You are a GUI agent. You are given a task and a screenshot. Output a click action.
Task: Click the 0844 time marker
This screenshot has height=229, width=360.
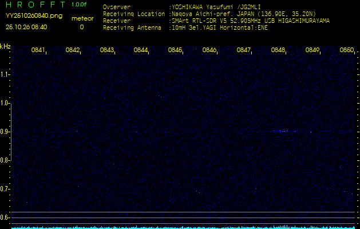141,50
